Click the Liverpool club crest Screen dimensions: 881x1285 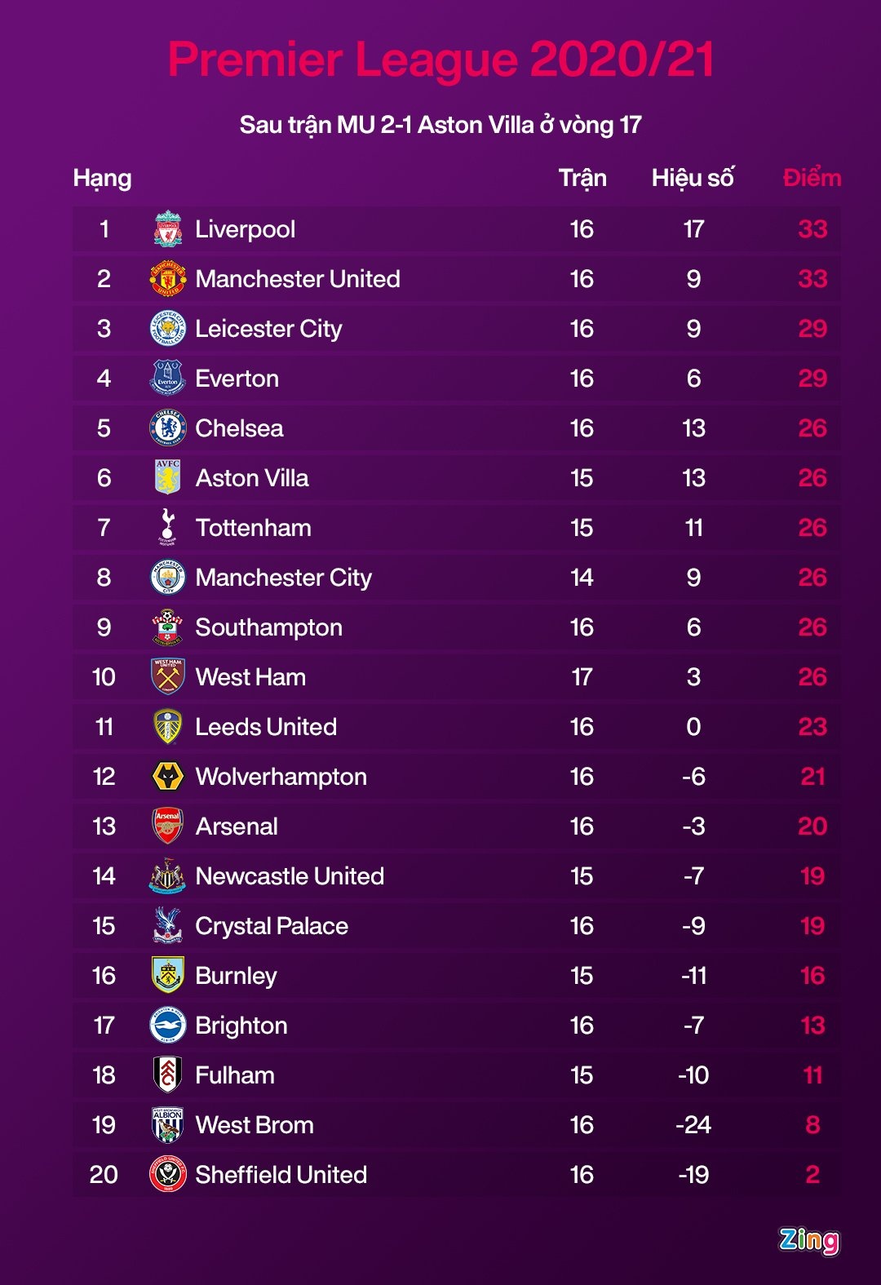168,229
